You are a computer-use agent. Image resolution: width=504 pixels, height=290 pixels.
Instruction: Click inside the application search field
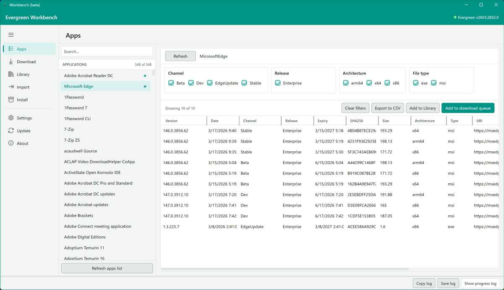coord(107,51)
